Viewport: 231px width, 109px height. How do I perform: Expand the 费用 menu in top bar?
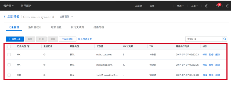[x=180, y=6]
